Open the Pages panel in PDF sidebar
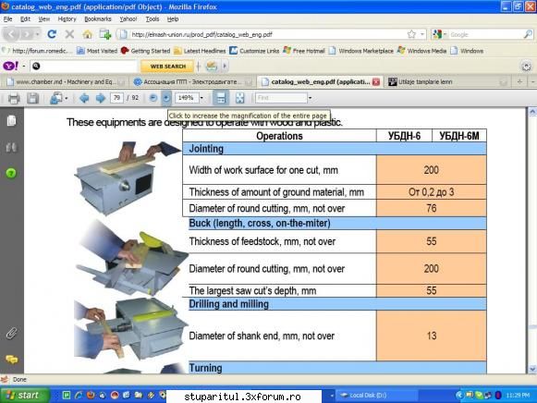The height and width of the screenshot is (403, 537). (x=11, y=121)
